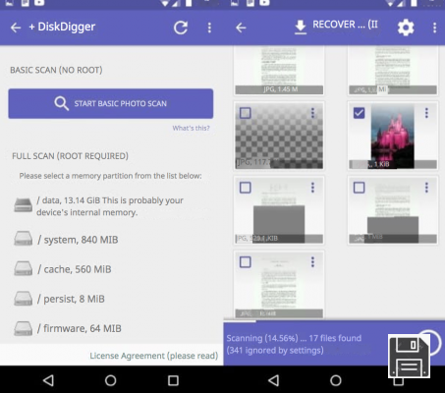Choose /system, 840 MiB partition text
445x393 pixels.
[x=78, y=240]
